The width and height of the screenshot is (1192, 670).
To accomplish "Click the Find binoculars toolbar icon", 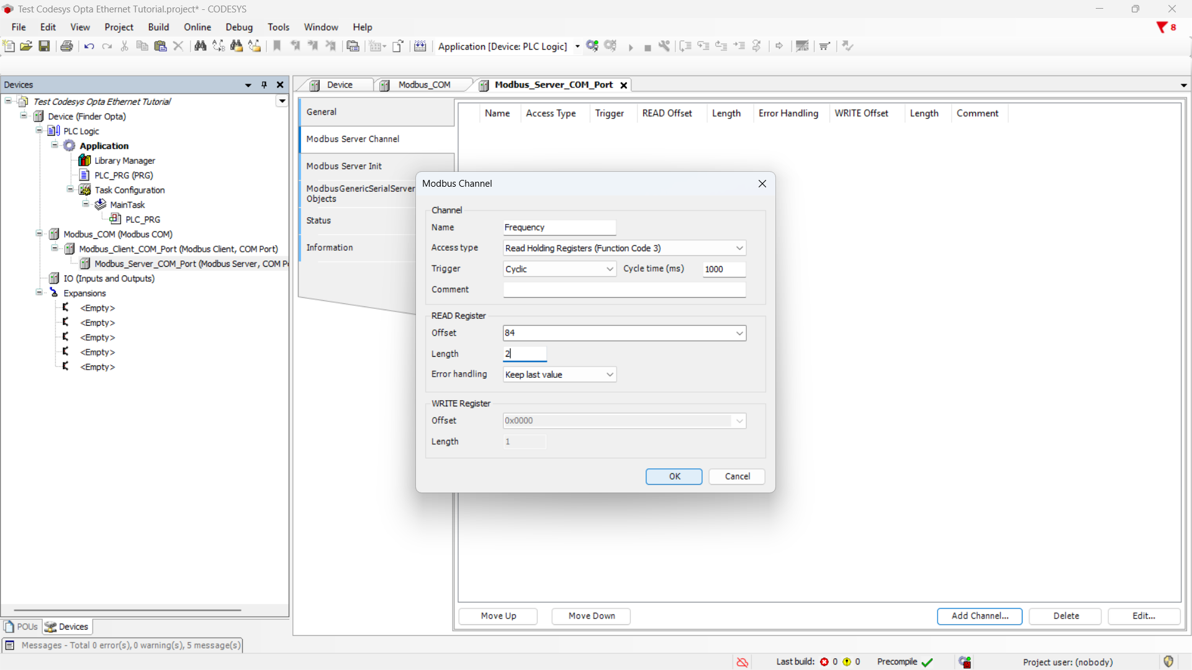I will click(x=200, y=46).
